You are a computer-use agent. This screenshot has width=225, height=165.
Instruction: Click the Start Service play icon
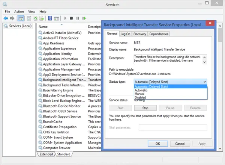coord(66,18)
